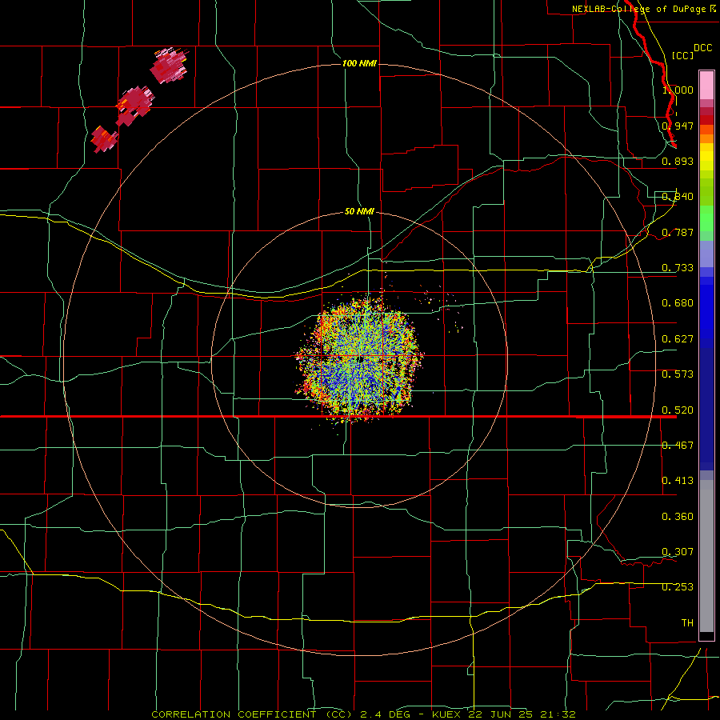This screenshot has width=720, height=720.
Task: Select the 0.627 legend value
Action: click(678, 339)
